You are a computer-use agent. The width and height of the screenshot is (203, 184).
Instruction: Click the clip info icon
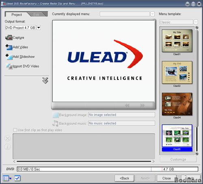(8, 147)
